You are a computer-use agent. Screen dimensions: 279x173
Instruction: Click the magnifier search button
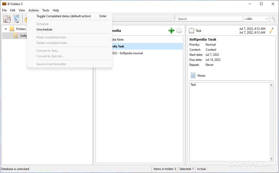coord(273,19)
